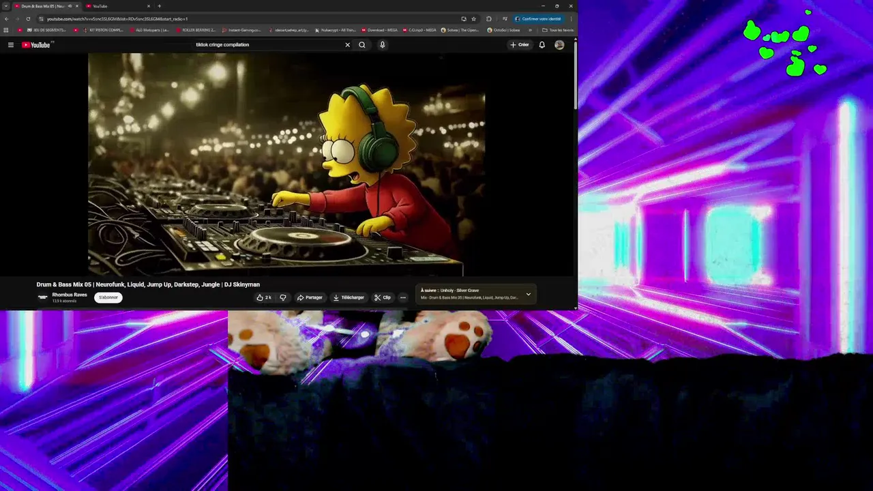The width and height of the screenshot is (873, 491).
Task: Dislike the video
Action: pyautogui.click(x=283, y=297)
